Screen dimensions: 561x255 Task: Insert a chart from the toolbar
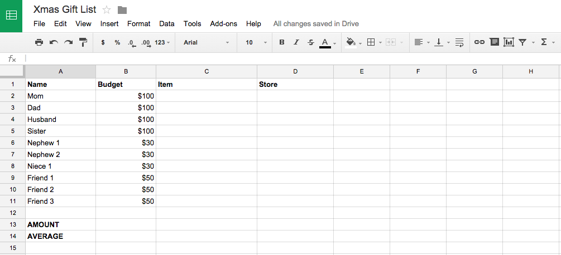click(x=508, y=42)
